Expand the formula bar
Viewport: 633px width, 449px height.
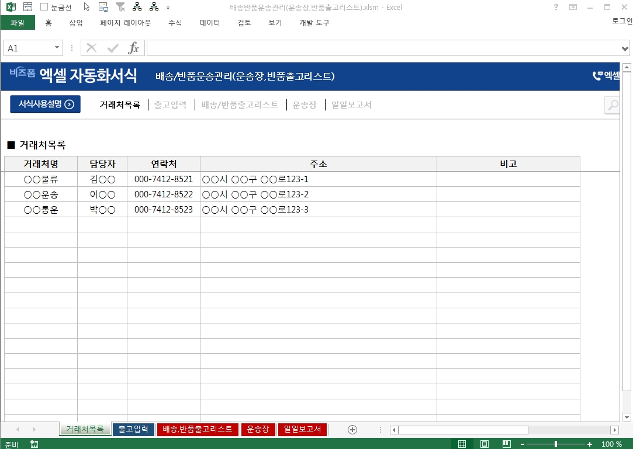click(625, 48)
